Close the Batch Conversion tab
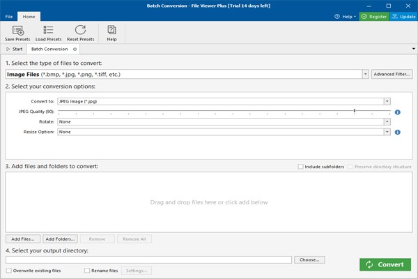The image size is (418, 279). 75,49
